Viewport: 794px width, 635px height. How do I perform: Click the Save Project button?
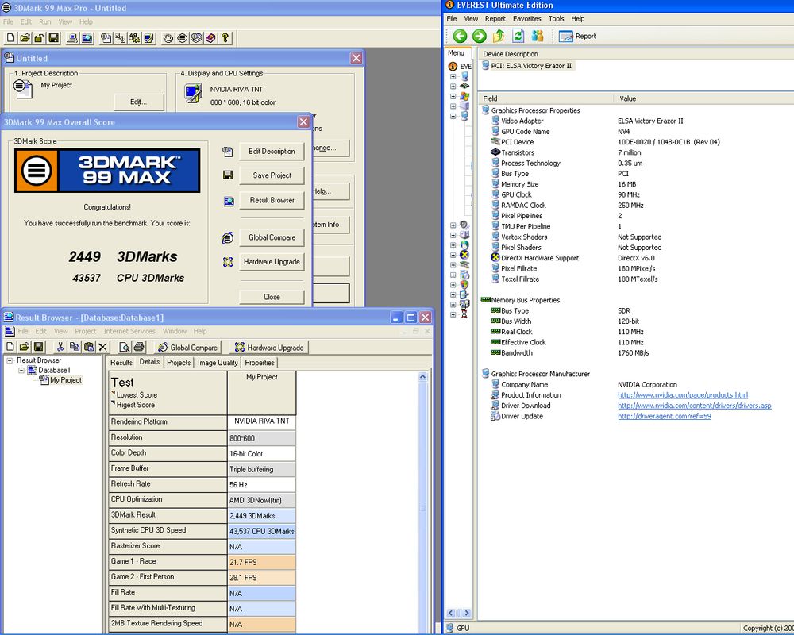point(272,175)
